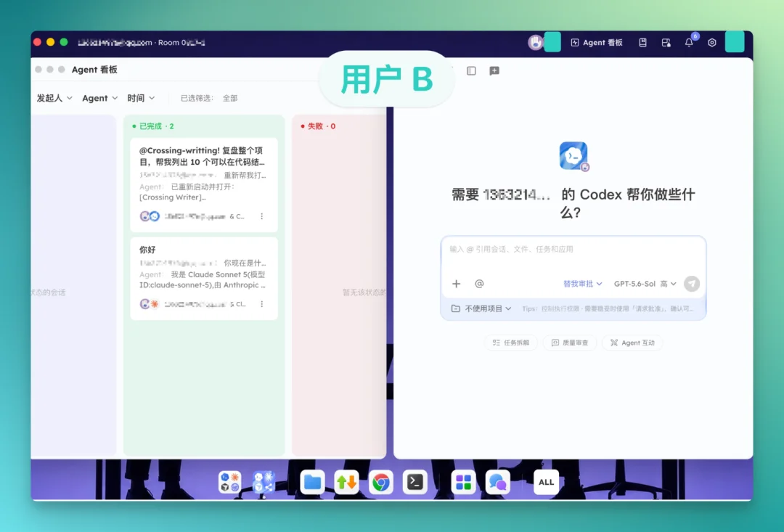Image resolution: width=784 pixels, height=532 pixels.
Task: Open the blue folder app in dock
Action: click(312, 483)
